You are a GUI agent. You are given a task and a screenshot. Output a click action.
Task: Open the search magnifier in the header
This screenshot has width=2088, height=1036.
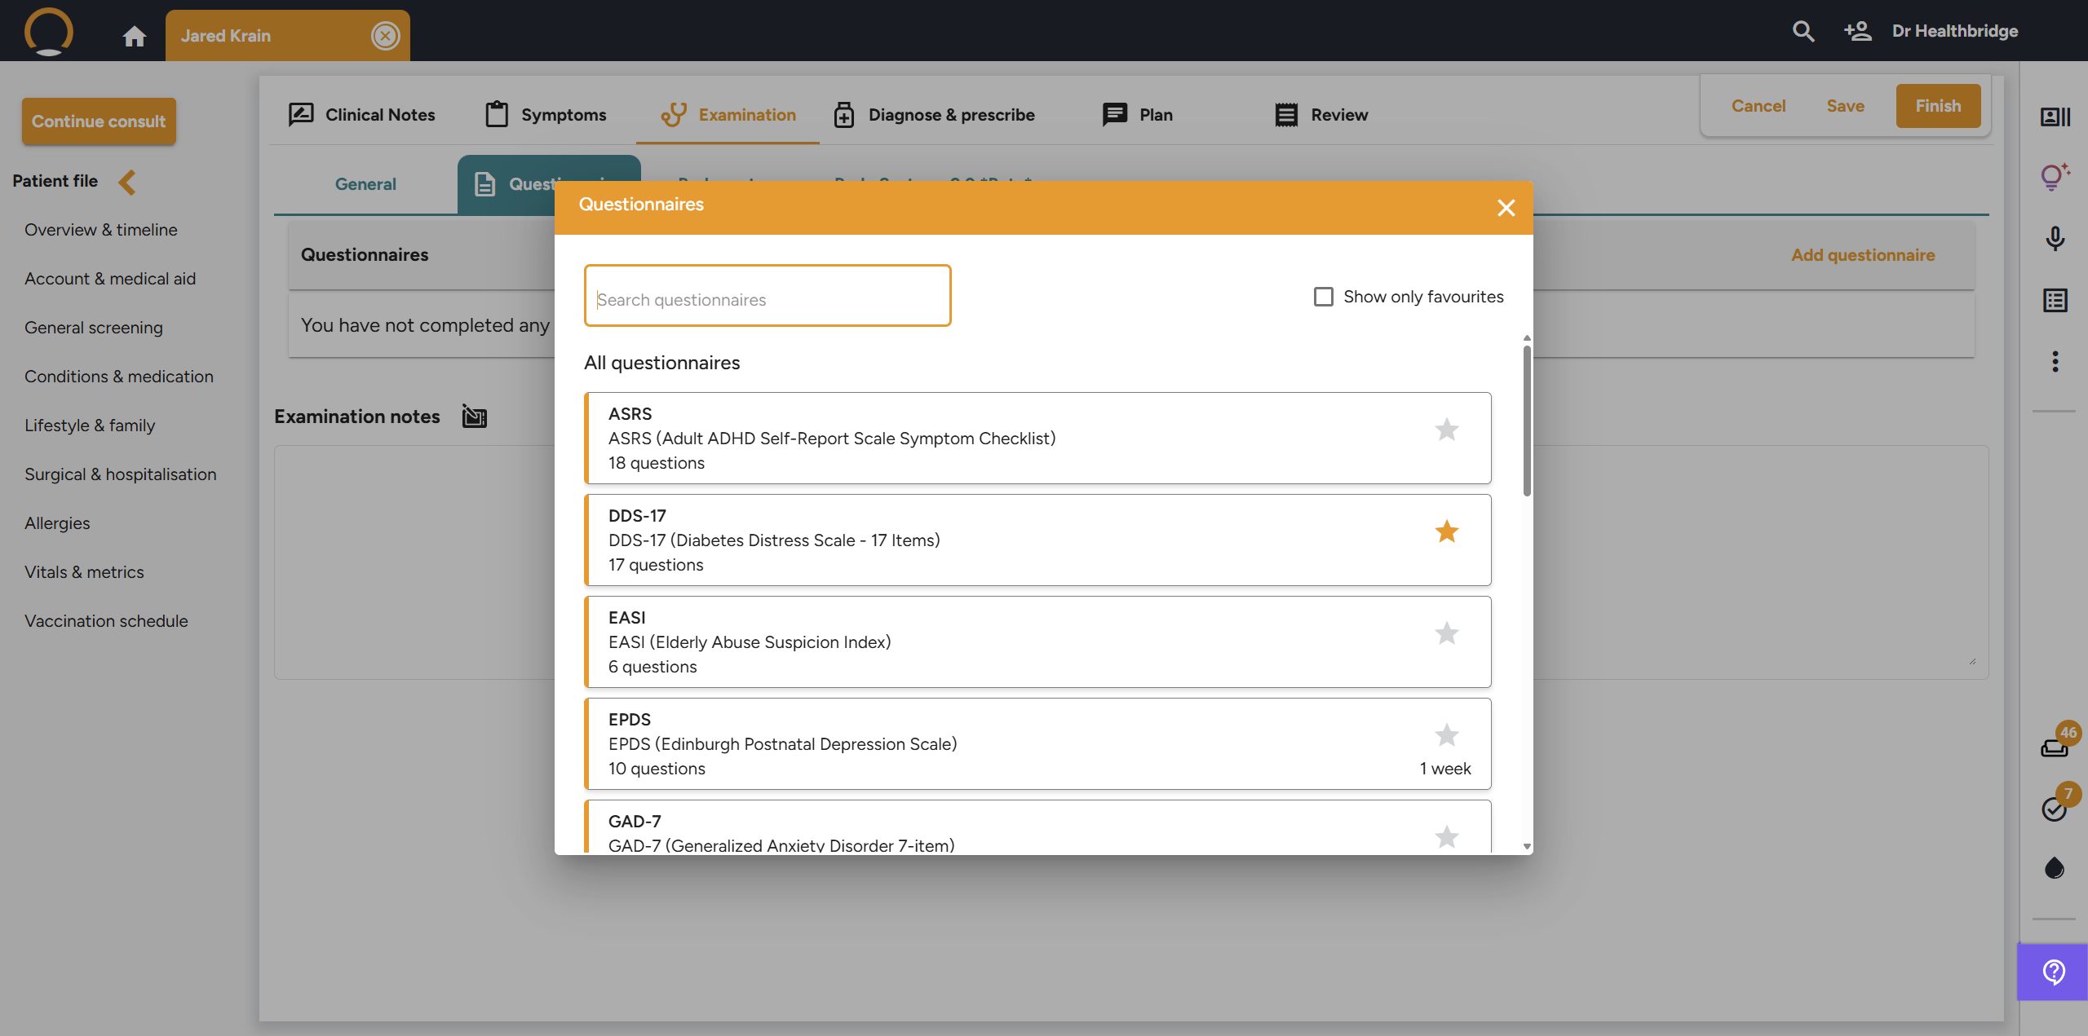tap(1803, 32)
